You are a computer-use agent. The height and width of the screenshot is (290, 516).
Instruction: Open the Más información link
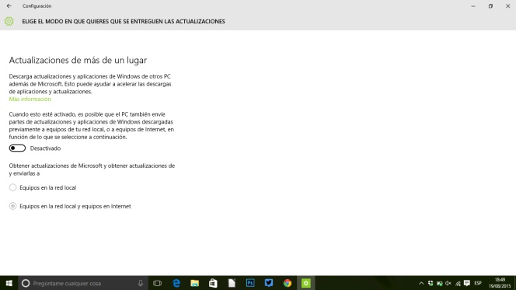30,99
